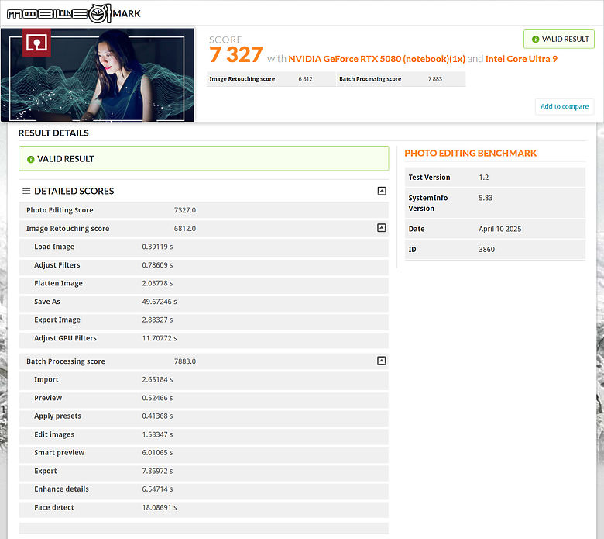
Task: Click the top-right VALID RESULT badge
Action: coord(559,40)
